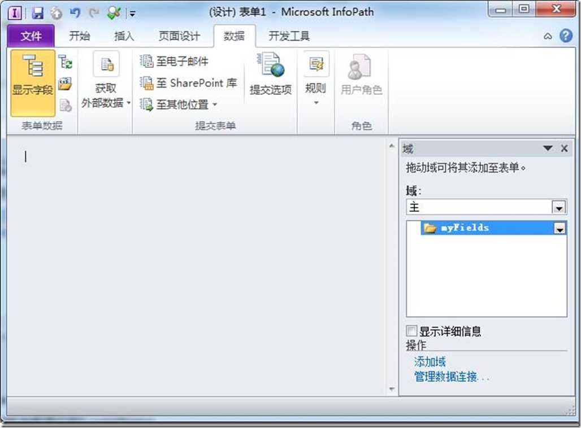Click the 用户角色 button
Viewport: 581px width, 428px height.
click(x=361, y=75)
